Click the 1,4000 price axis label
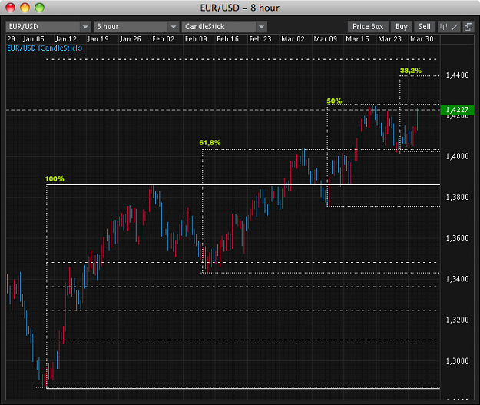Viewport: 480px width, 405px height. pos(458,156)
